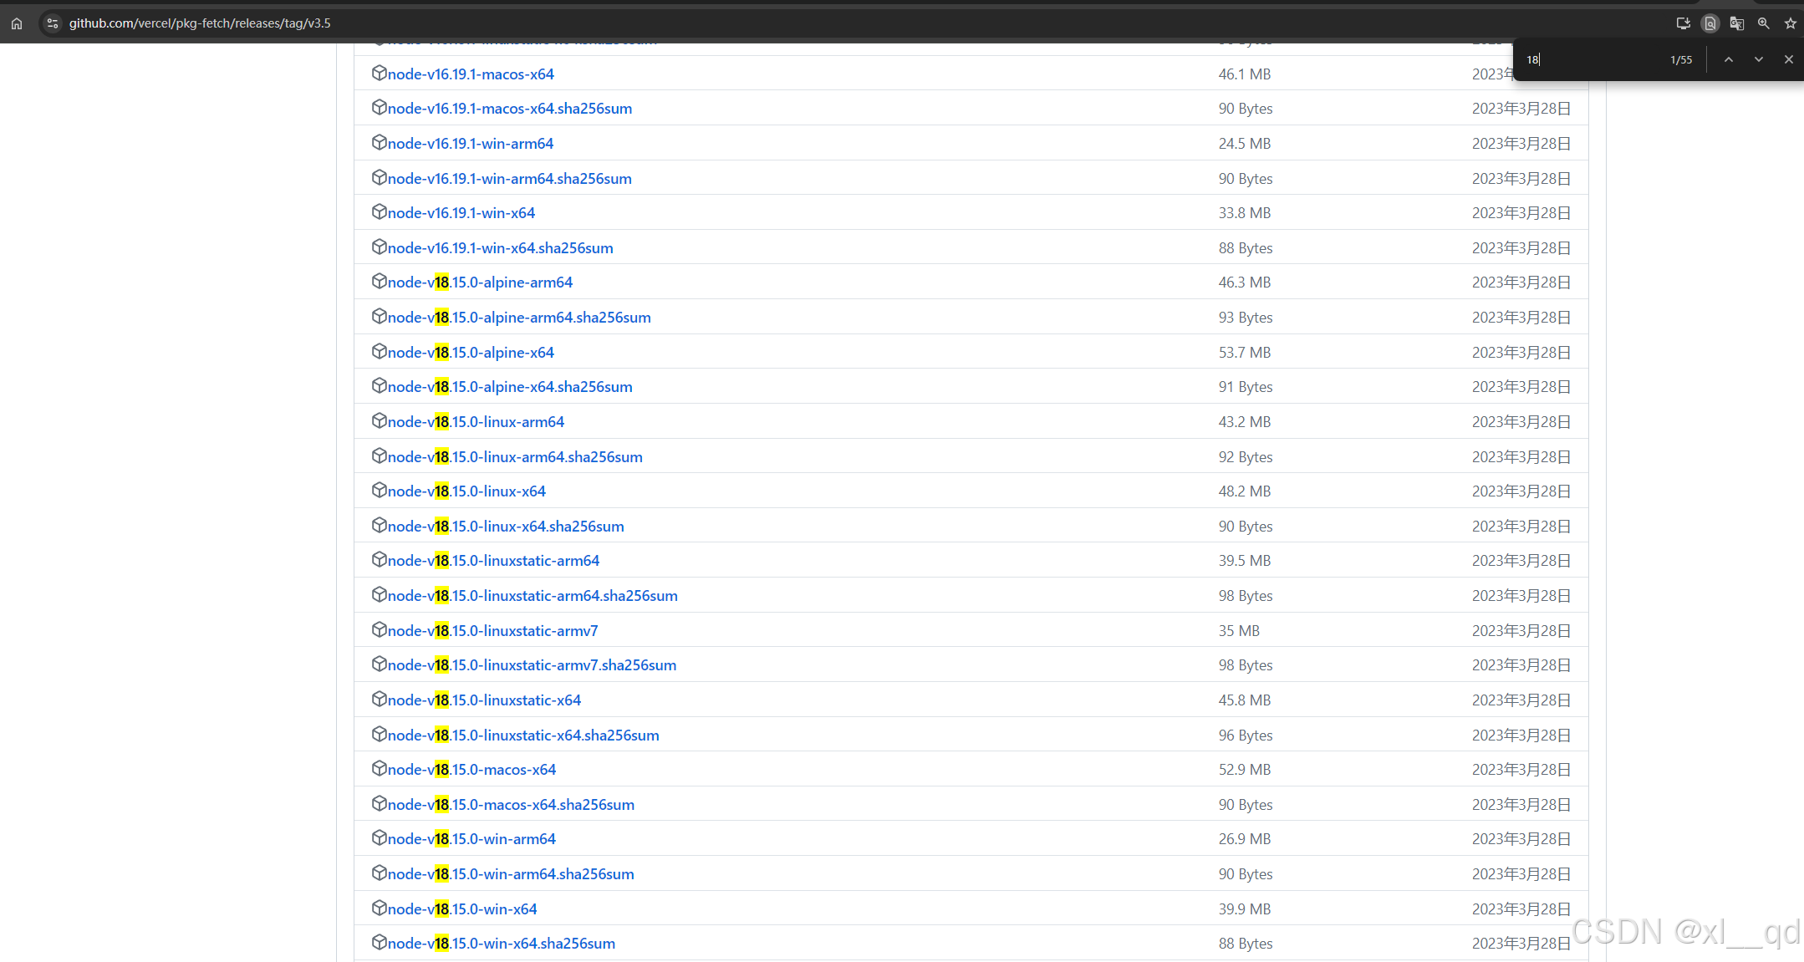The image size is (1804, 962).
Task: Click the Home button in the toolbar
Action: 17,23
